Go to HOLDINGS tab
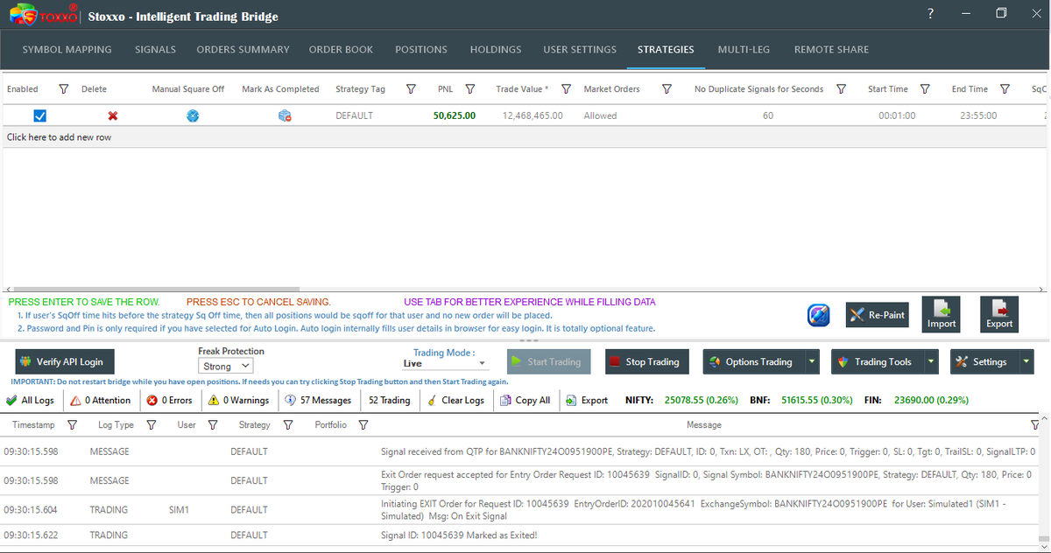The image size is (1051, 553). (x=496, y=50)
